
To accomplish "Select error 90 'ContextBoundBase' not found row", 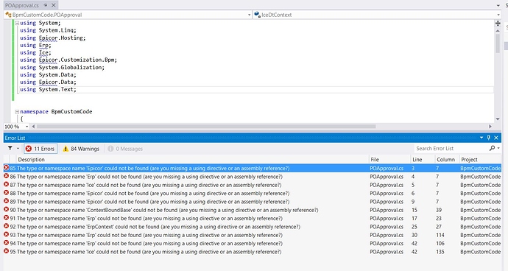I will (x=253, y=210).
